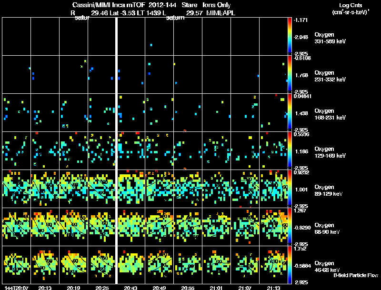Click the '1.768' color scale value
Image resolution: width=381 pixels, height=290 pixels.
(x=301, y=75)
